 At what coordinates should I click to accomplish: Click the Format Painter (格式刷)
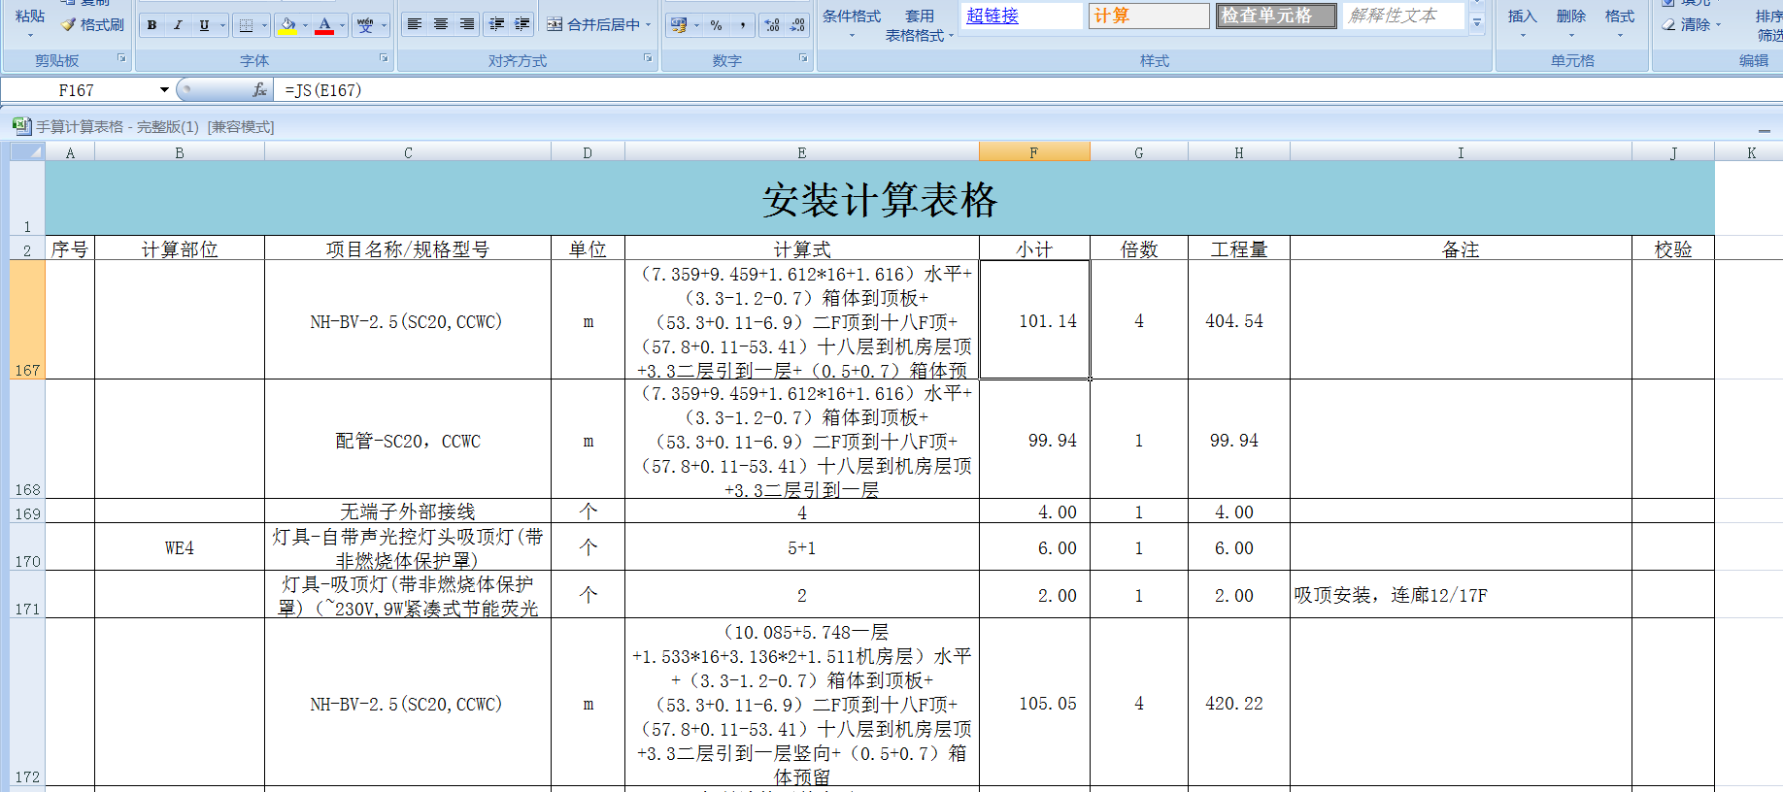point(93,25)
